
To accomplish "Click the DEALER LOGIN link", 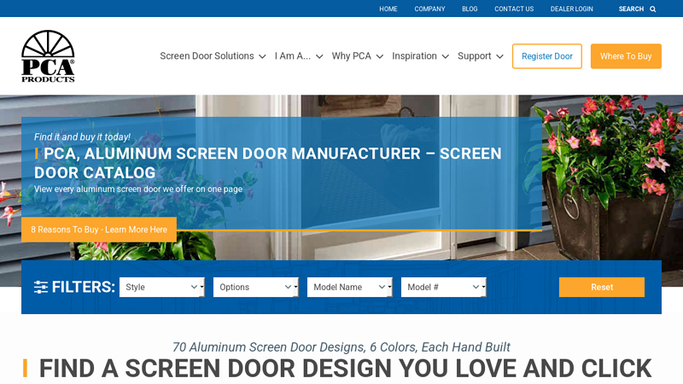I will (571, 9).
